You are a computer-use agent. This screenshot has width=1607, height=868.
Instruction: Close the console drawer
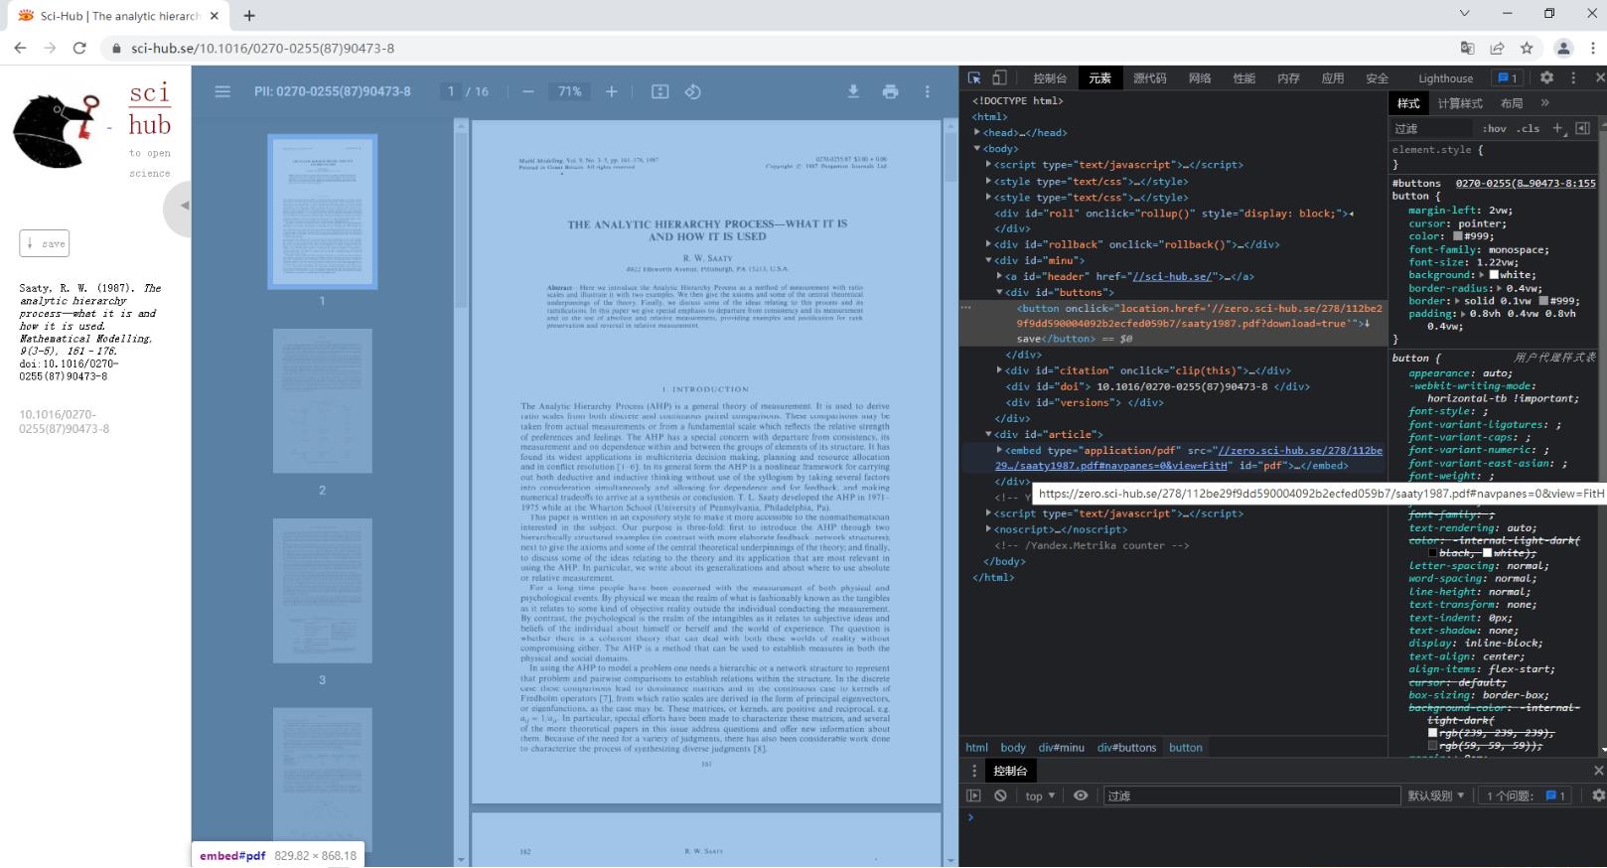(x=1598, y=771)
